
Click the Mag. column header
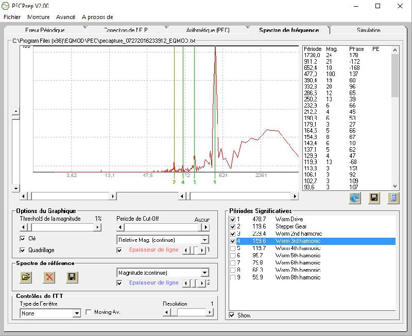coord(332,49)
